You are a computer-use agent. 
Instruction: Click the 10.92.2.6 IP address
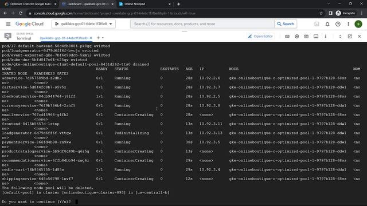point(210,78)
